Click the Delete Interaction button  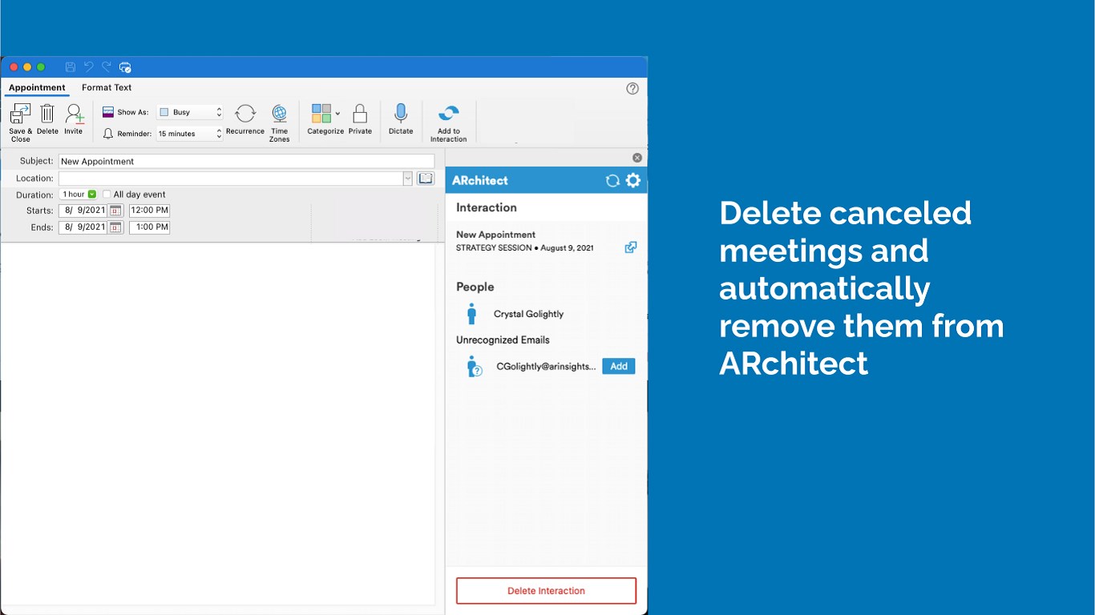pos(546,591)
